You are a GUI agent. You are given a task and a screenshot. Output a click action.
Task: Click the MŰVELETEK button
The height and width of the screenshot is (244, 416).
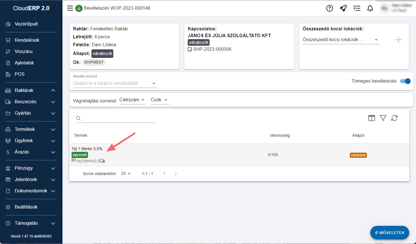click(x=390, y=233)
